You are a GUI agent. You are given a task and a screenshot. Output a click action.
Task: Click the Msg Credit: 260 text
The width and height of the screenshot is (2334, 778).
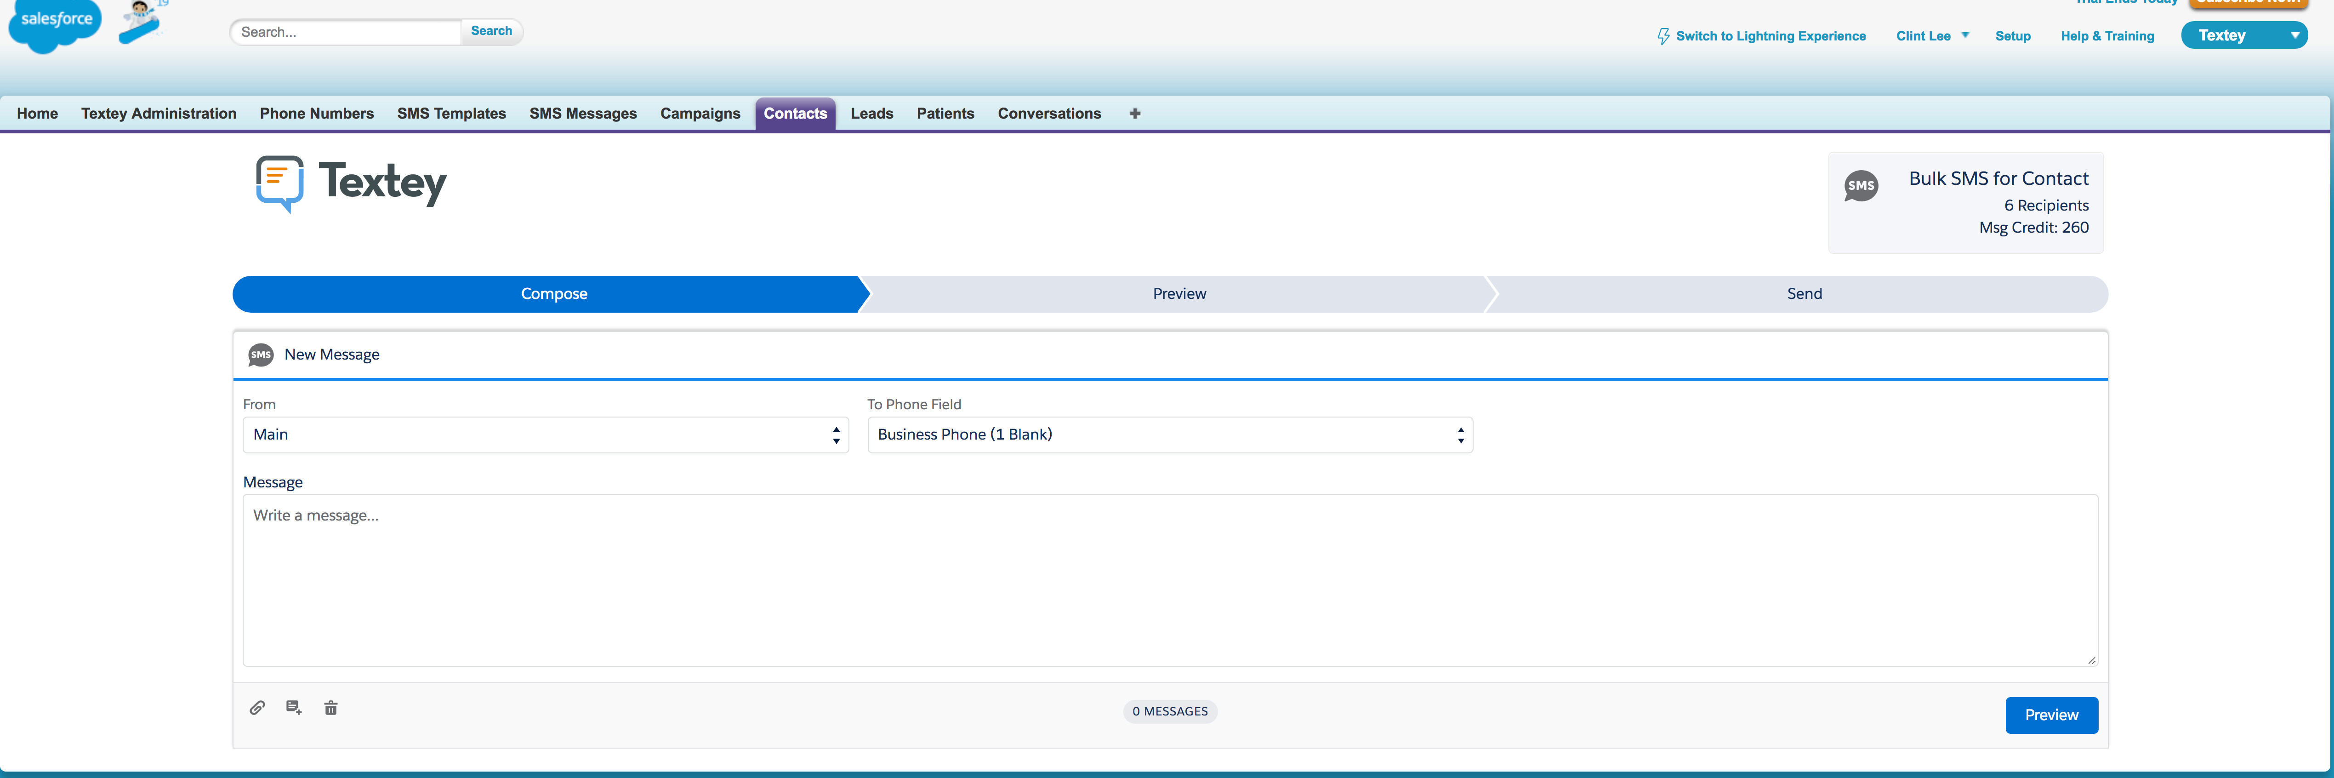pyautogui.click(x=2033, y=228)
